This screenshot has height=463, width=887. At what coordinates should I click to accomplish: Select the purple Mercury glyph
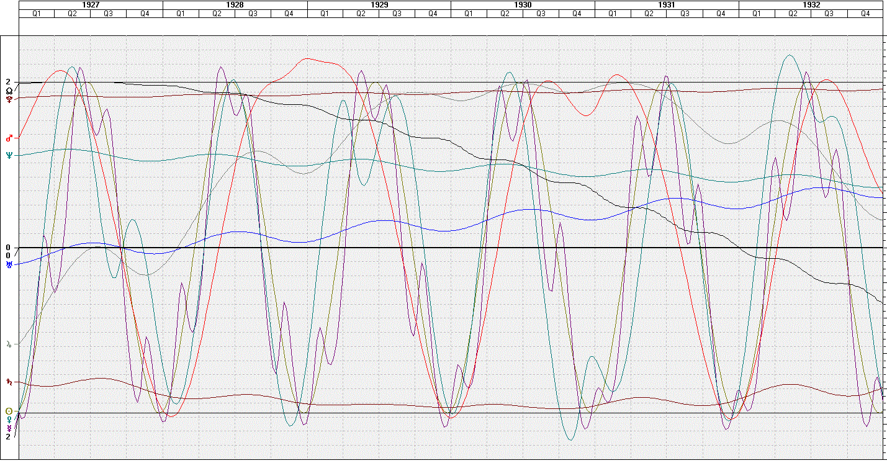[9, 428]
